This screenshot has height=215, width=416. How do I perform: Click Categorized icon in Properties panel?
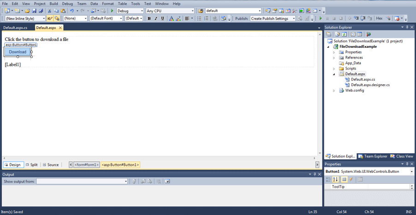click(328, 180)
